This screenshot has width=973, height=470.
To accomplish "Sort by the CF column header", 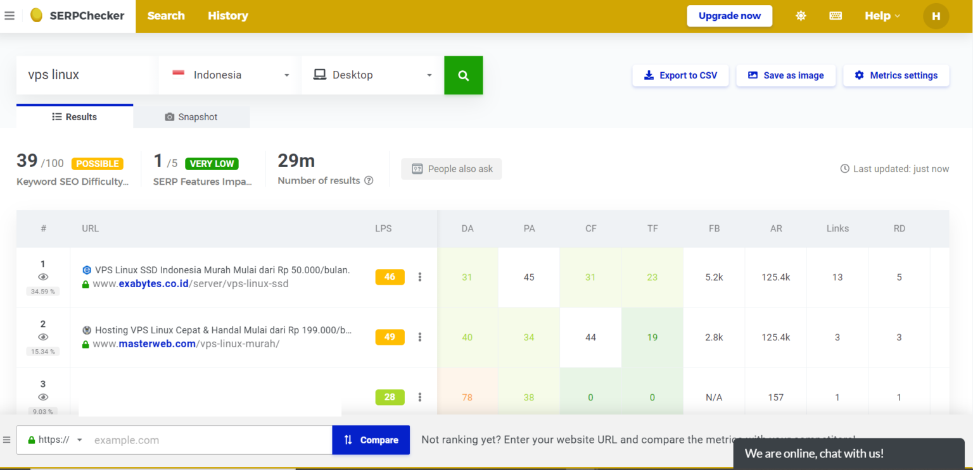I will click(590, 228).
